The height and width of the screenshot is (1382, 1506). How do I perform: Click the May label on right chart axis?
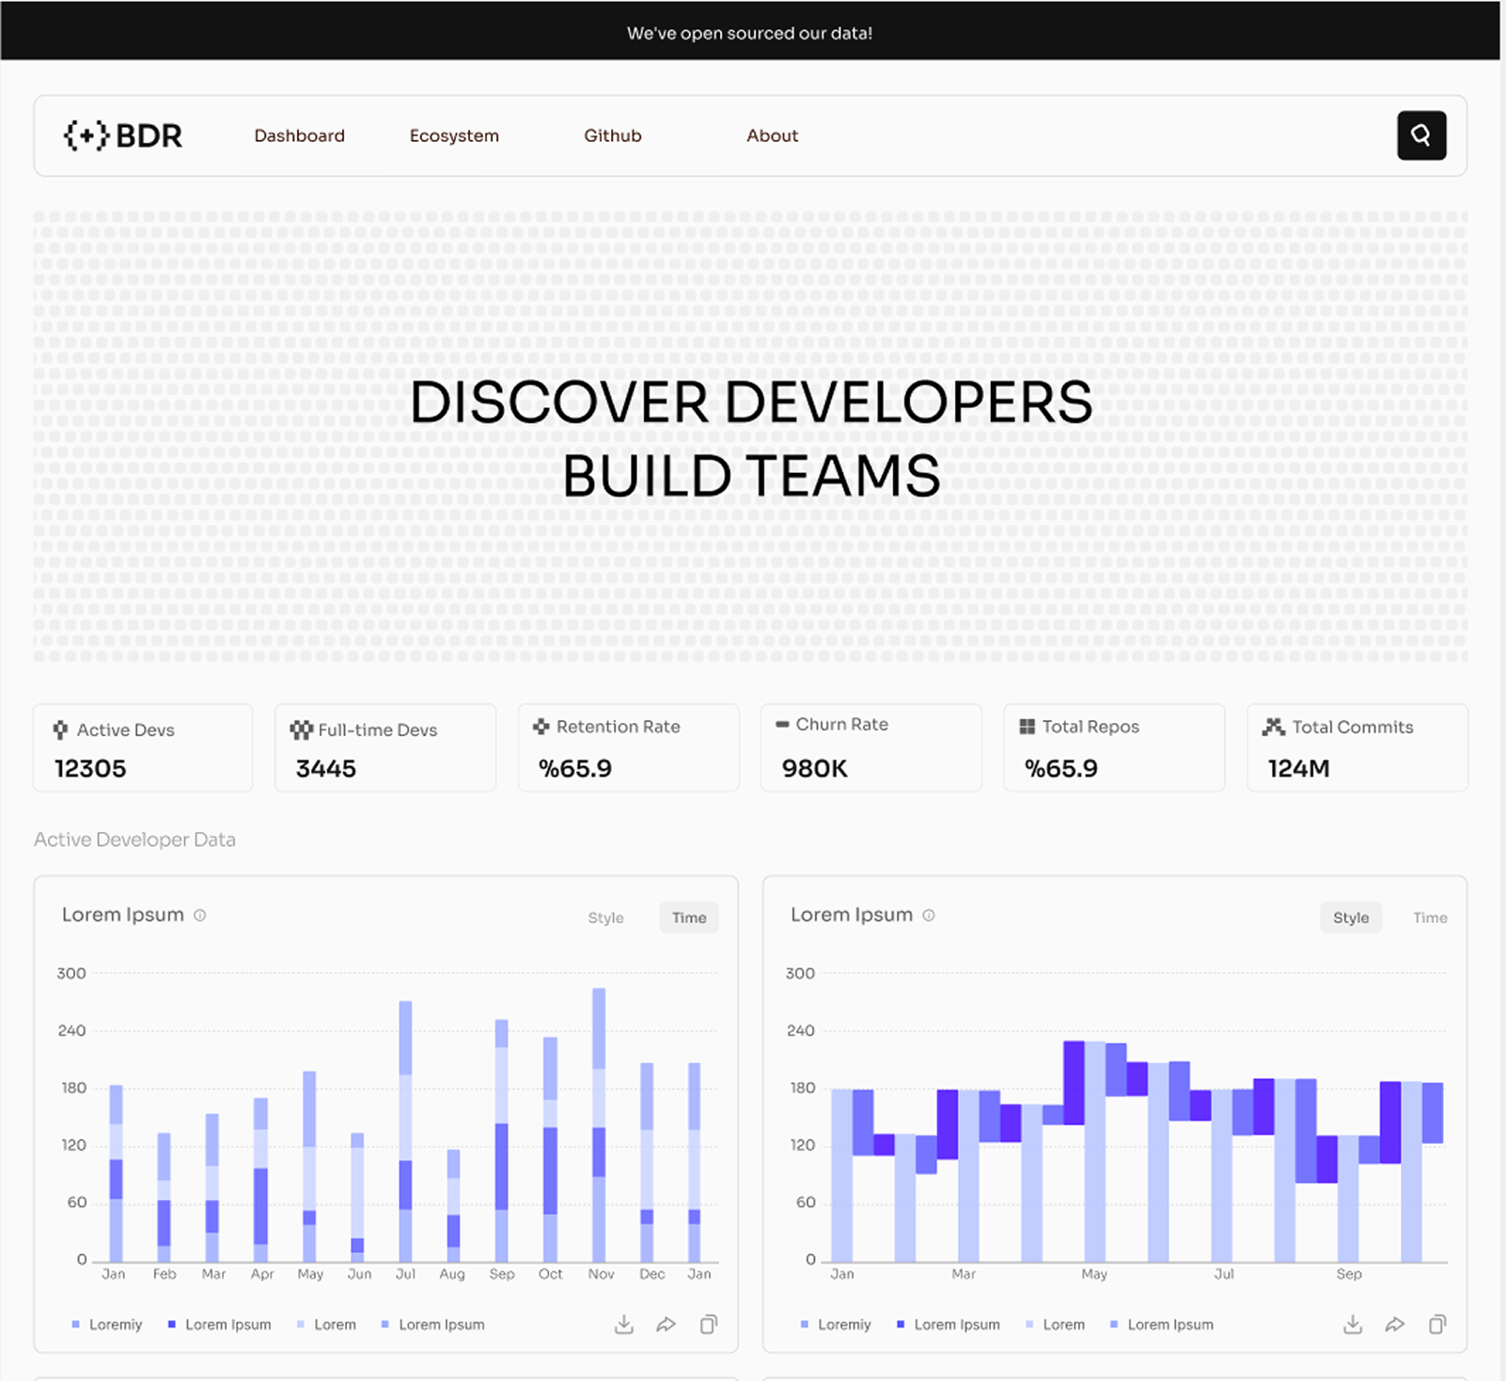click(x=1094, y=1274)
